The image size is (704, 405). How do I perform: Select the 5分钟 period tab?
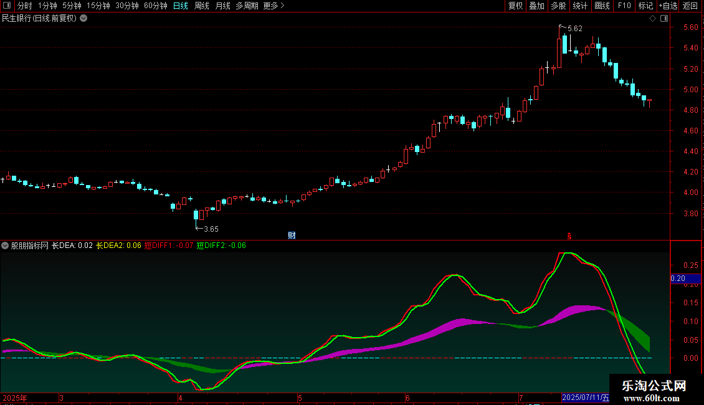pos(72,6)
